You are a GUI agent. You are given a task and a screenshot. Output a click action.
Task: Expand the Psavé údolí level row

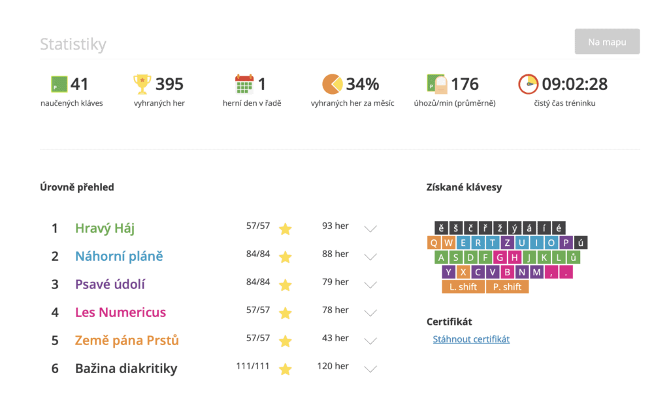(x=370, y=285)
